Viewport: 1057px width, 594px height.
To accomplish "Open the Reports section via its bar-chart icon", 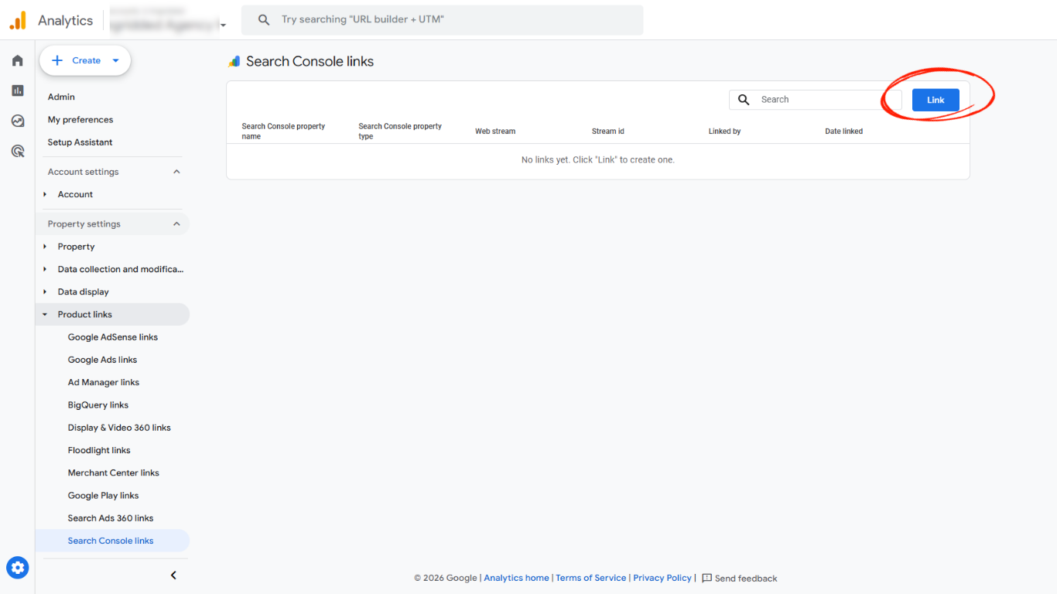I will pyautogui.click(x=17, y=90).
